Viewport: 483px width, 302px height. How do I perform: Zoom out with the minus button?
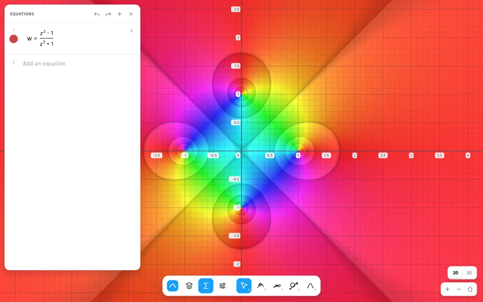459,289
